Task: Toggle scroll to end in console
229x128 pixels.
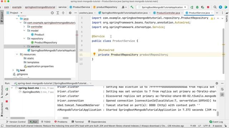Action: pyautogui.click(x=222, y=95)
